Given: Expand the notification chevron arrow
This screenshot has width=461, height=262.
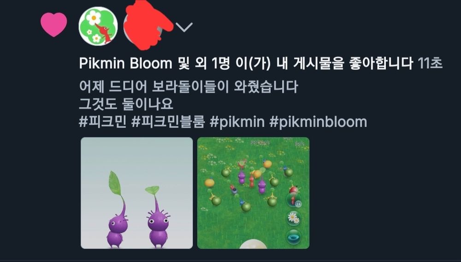Looking at the screenshot, I should click(184, 27).
